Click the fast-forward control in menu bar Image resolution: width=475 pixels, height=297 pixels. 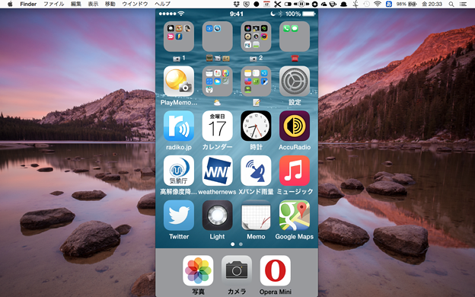coord(308,4)
